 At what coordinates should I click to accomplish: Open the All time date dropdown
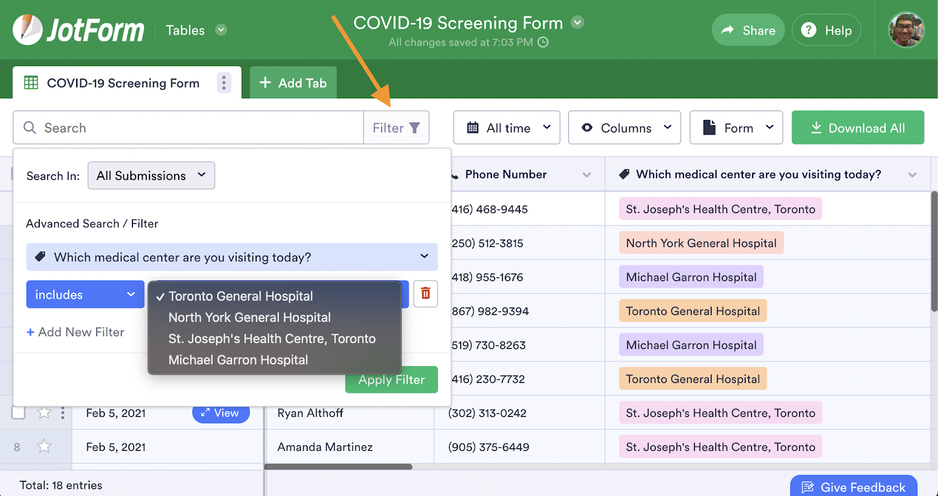(x=507, y=128)
